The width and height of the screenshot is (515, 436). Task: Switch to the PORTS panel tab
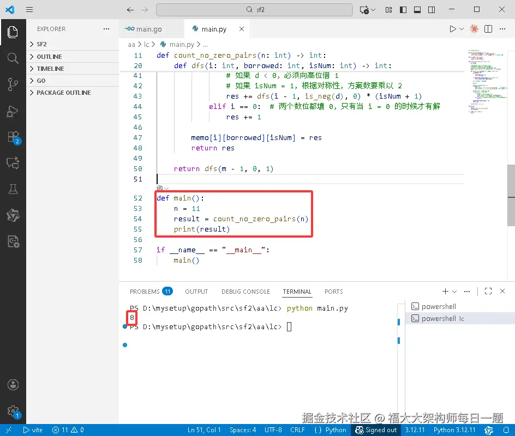click(334, 292)
